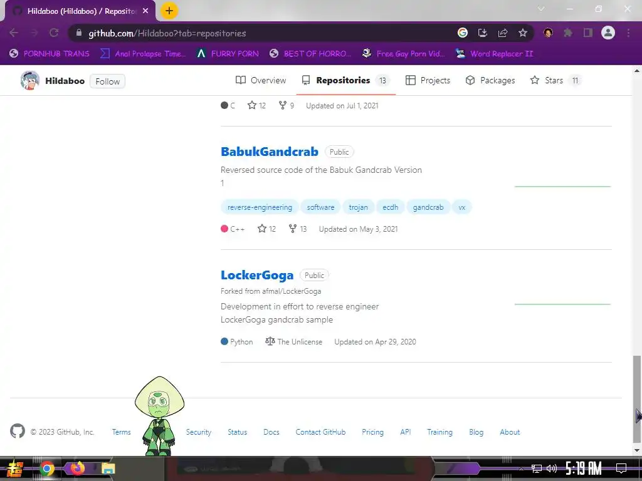Open the Projects tab
This screenshot has width=642, height=481.
pyautogui.click(x=428, y=80)
